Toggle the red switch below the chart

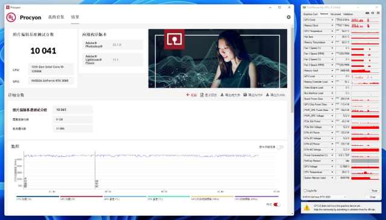277,204
